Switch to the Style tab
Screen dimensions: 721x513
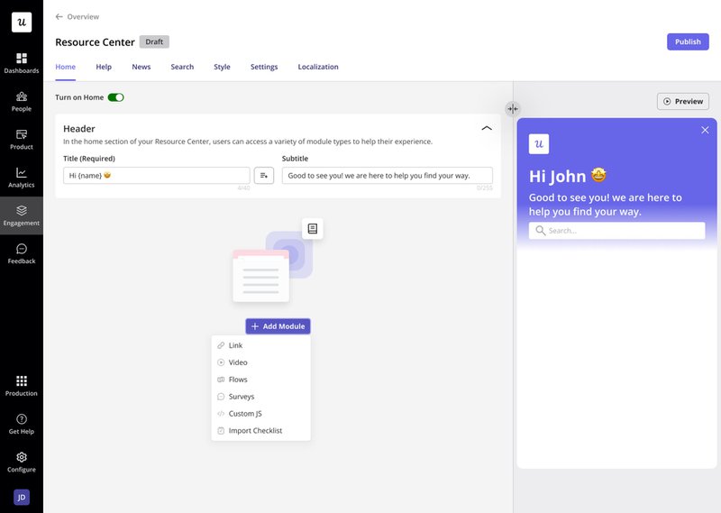point(222,67)
